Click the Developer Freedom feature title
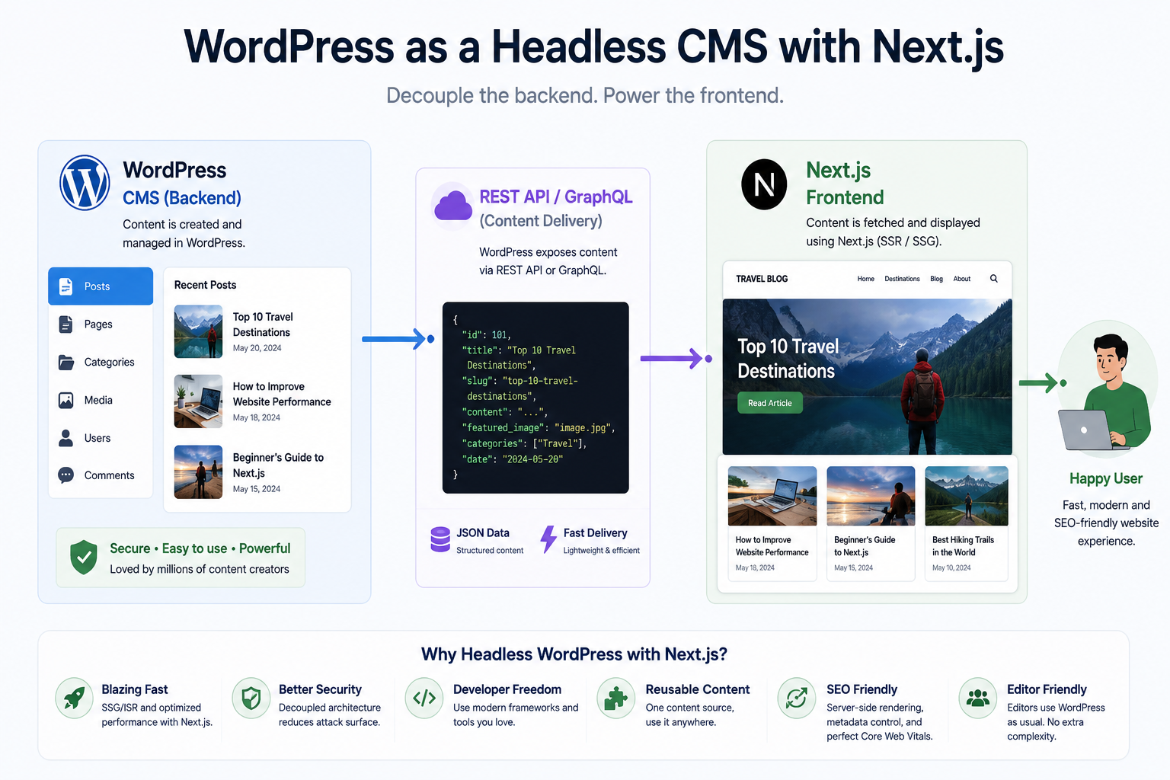 point(507,689)
